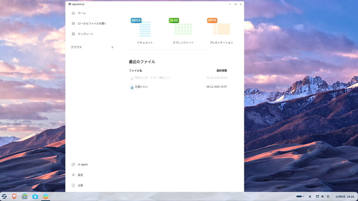This screenshot has height=201, width=358.
Task: Open the テンプレート (Templates) section
Action: (85, 34)
